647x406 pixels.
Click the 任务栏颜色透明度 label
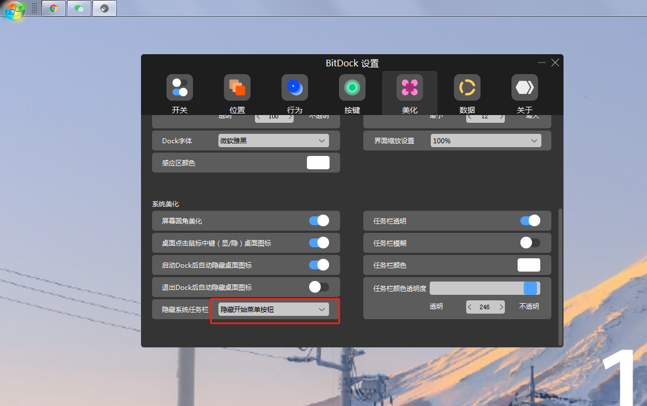(399, 288)
